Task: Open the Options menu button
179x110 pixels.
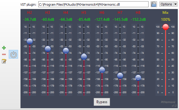Action: coord(166,4)
